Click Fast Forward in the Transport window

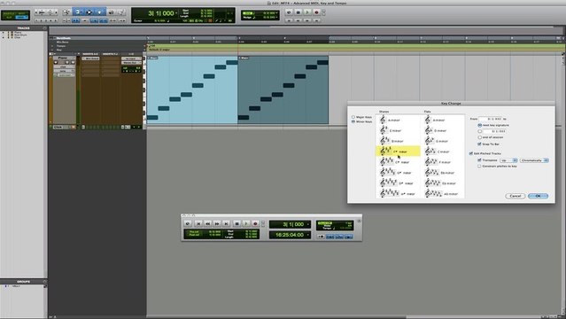coord(217,223)
